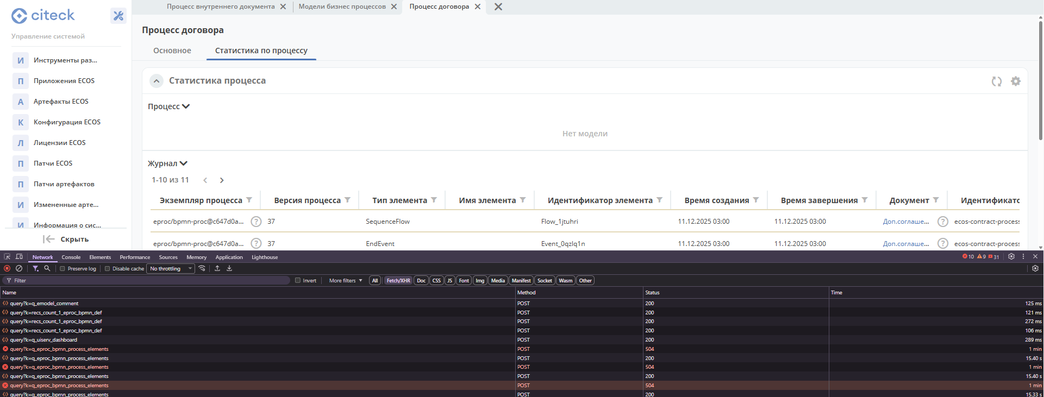Stop recording network log in DevTools

(7, 268)
